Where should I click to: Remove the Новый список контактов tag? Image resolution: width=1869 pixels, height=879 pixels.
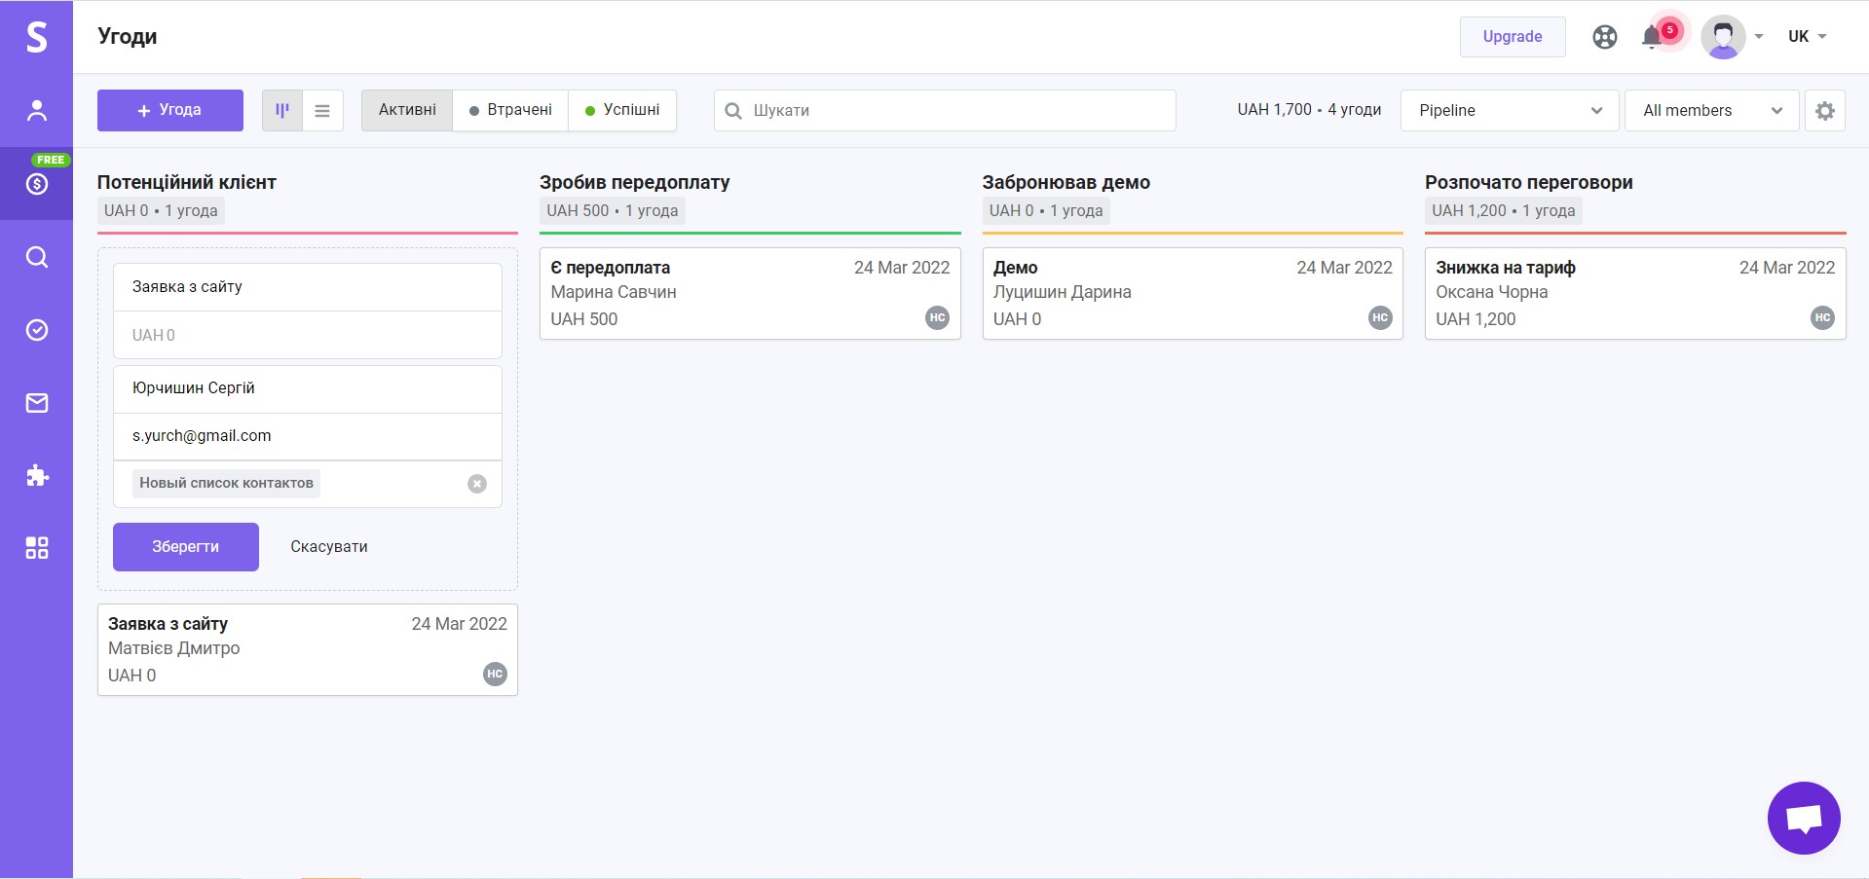476,484
